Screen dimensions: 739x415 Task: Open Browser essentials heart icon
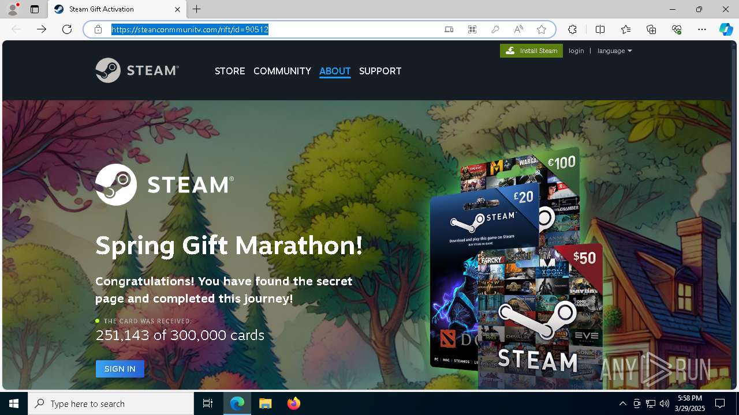coord(677,29)
